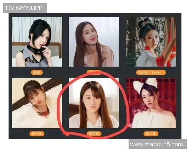This screenshot has height=152, width=190.
Task: Click the TG: MYYJJPP watermark banner
Action: [25, 8]
